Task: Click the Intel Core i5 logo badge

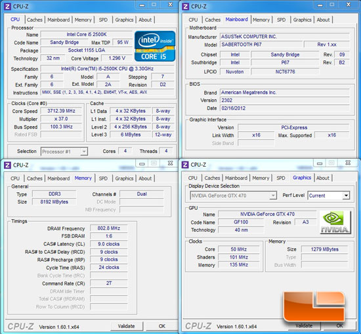Action: click(155, 47)
